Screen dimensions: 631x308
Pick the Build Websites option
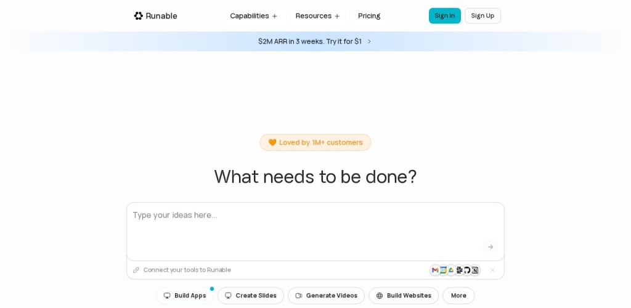[x=404, y=296]
